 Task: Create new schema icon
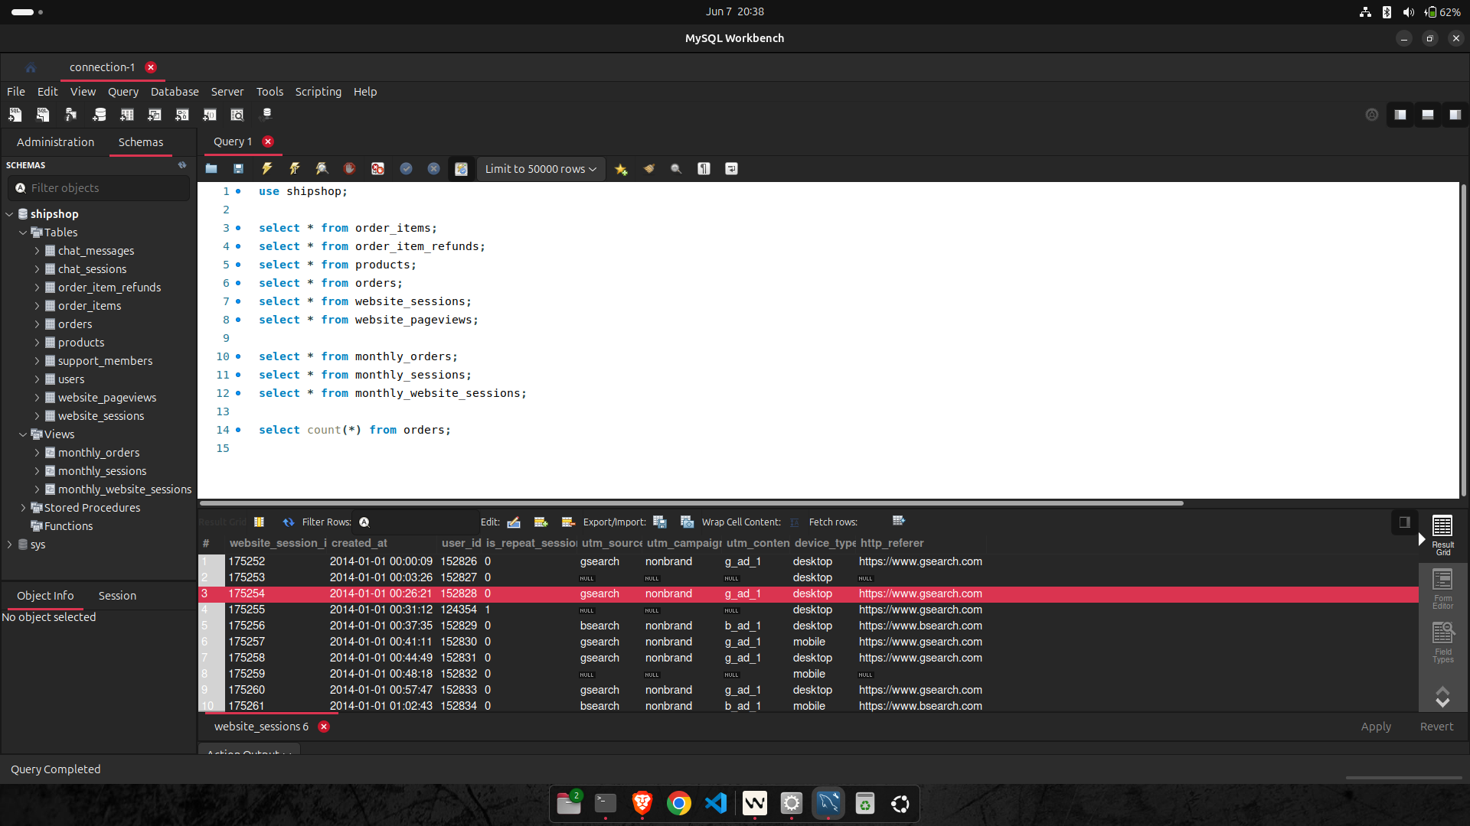click(x=99, y=115)
